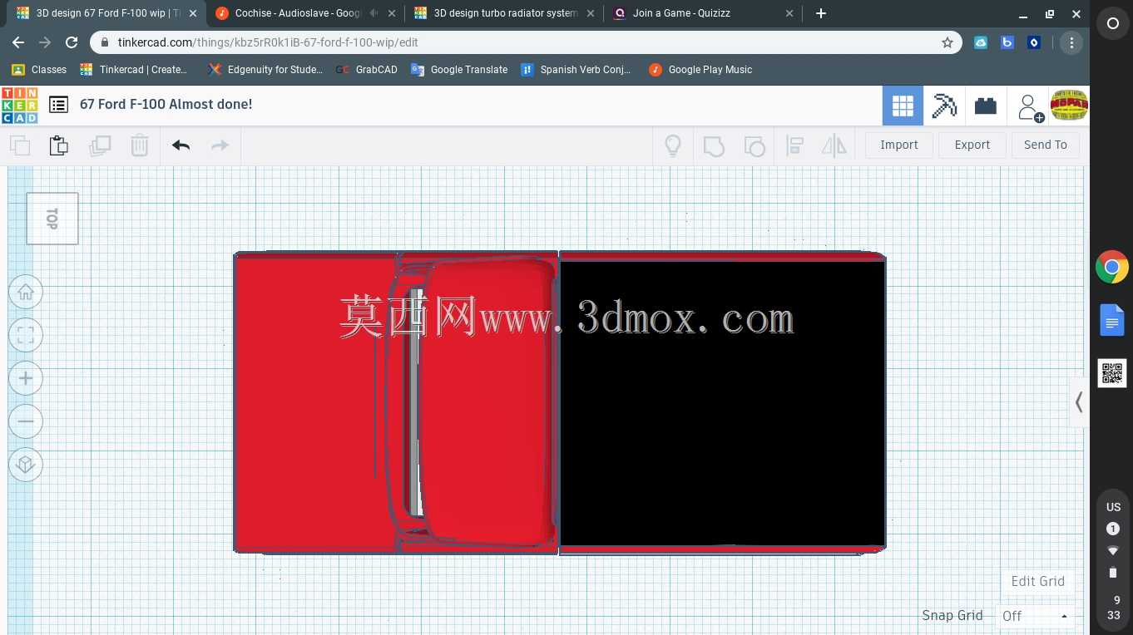
Task: Open the Spanish Verb Conj bookmark
Action: coord(576,70)
